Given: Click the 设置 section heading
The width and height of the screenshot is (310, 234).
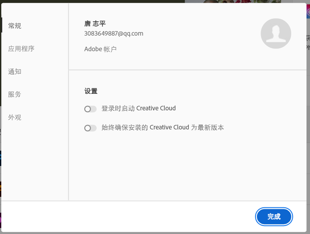Looking at the screenshot, I should (x=91, y=91).
